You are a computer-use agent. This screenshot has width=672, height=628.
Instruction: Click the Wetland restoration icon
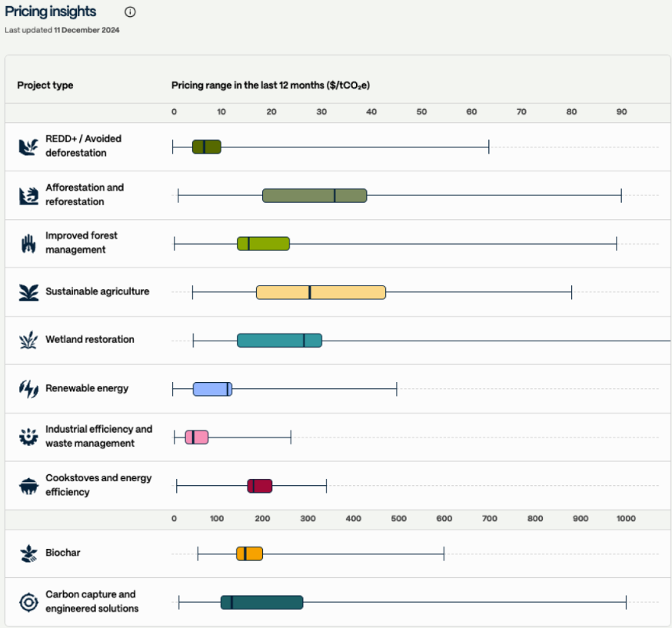coord(28,340)
